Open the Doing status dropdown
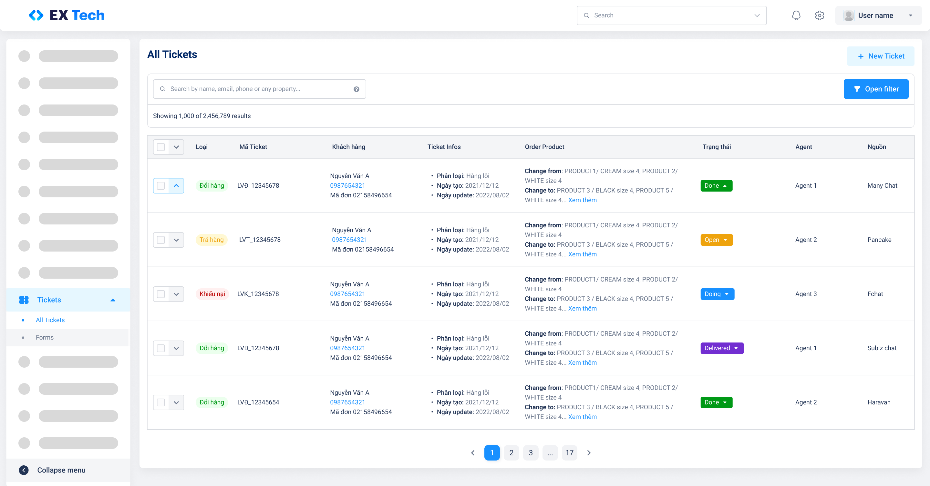Image resolution: width=930 pixels, height=486 pixels. click(717, 294)
